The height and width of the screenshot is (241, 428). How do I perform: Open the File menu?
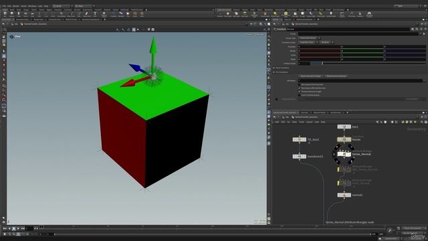tap(4, 6)
